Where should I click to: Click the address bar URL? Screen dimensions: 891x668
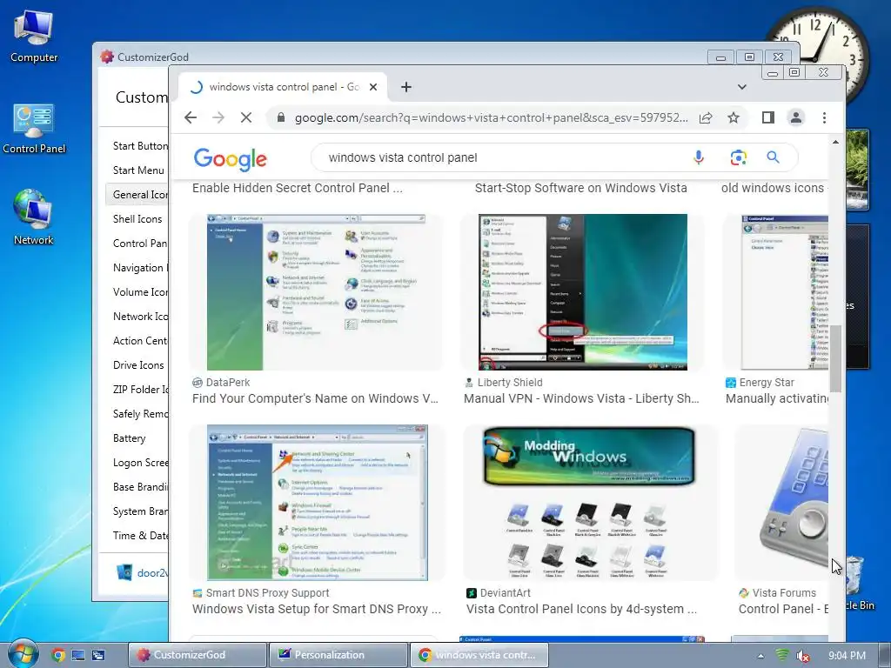click(491, 117)
